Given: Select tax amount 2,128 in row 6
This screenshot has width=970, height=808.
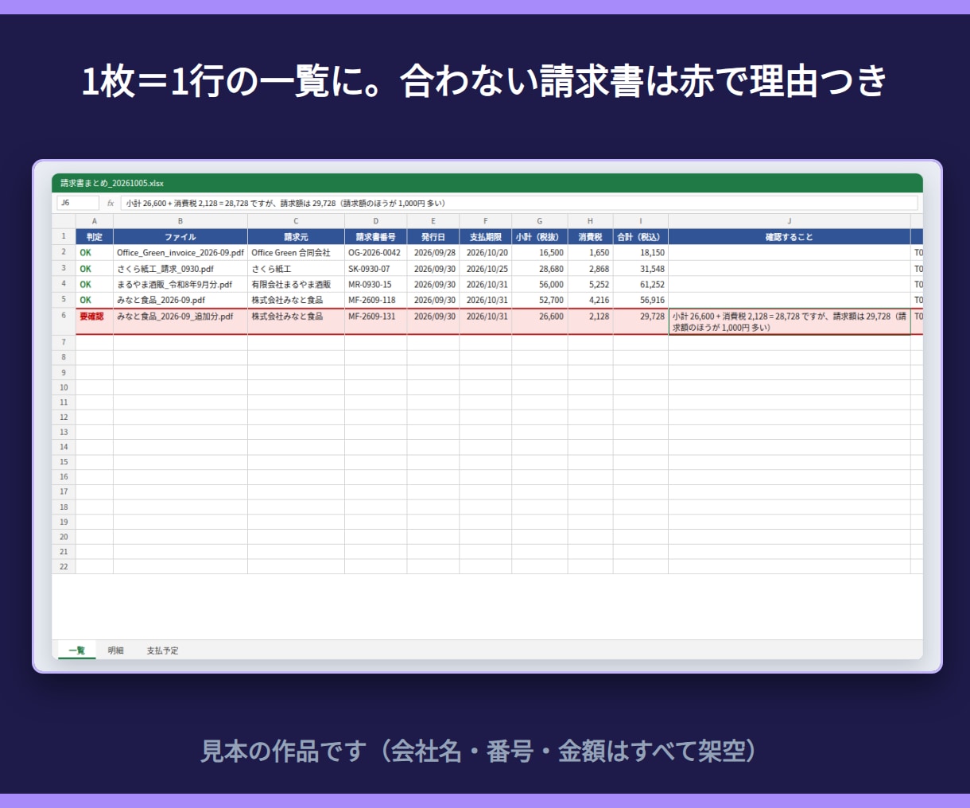Looking at the screenshot, I should tap(590, 321).
